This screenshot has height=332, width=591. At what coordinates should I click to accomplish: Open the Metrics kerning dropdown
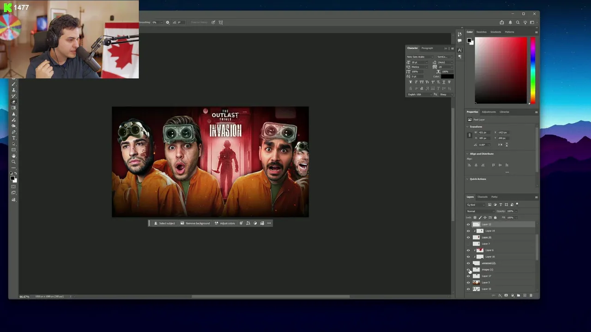click(419, 67)
